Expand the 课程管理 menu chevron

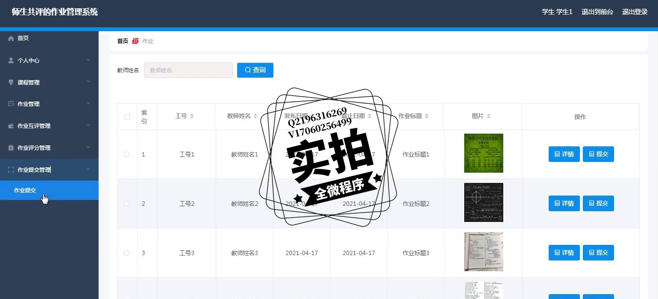click(88, 82)
